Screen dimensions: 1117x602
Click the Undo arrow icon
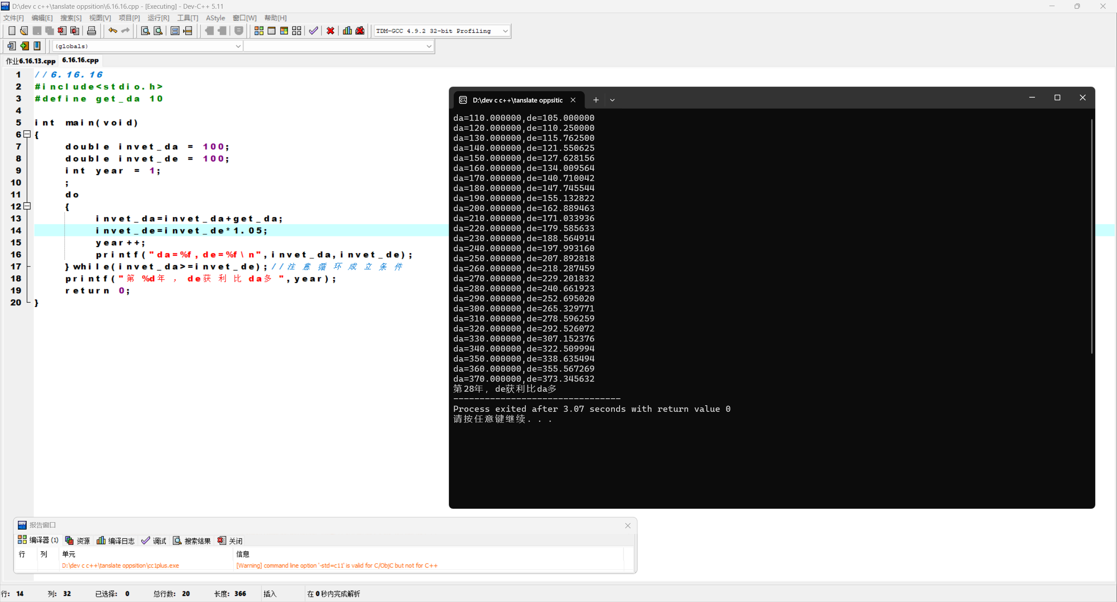click(x=113, y=31)
